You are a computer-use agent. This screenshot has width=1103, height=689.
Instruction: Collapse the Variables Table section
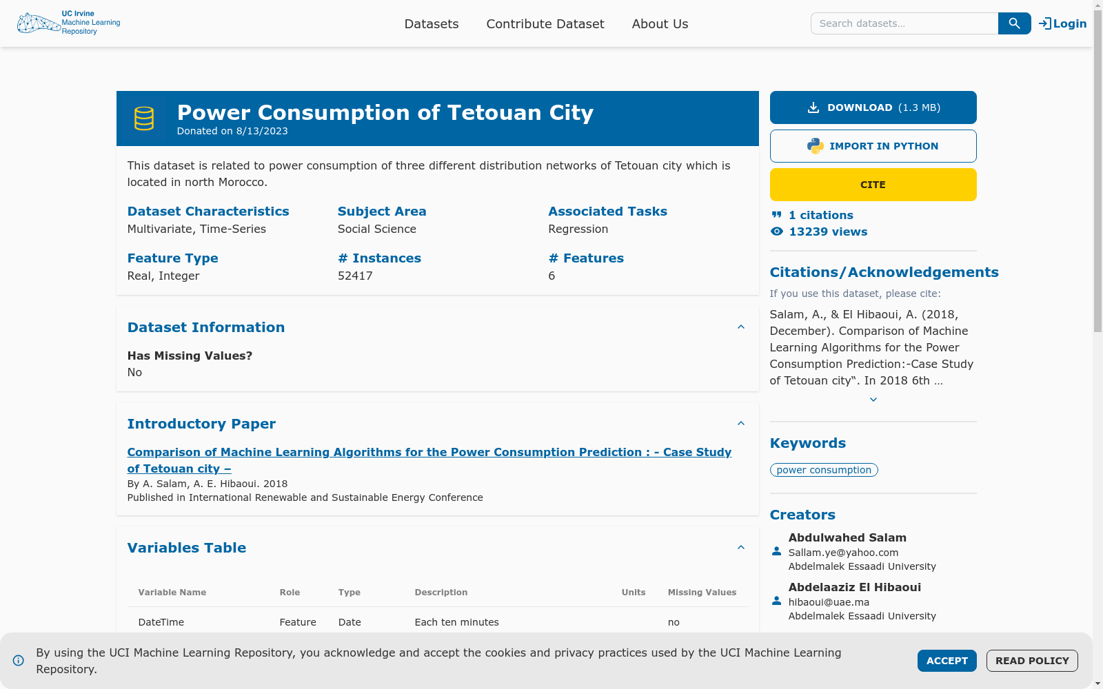(741, 548)
